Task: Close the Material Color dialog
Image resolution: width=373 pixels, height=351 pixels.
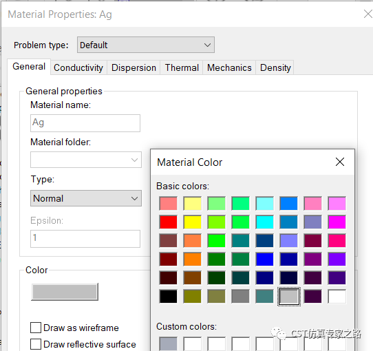Action: [x=340, y=162]
